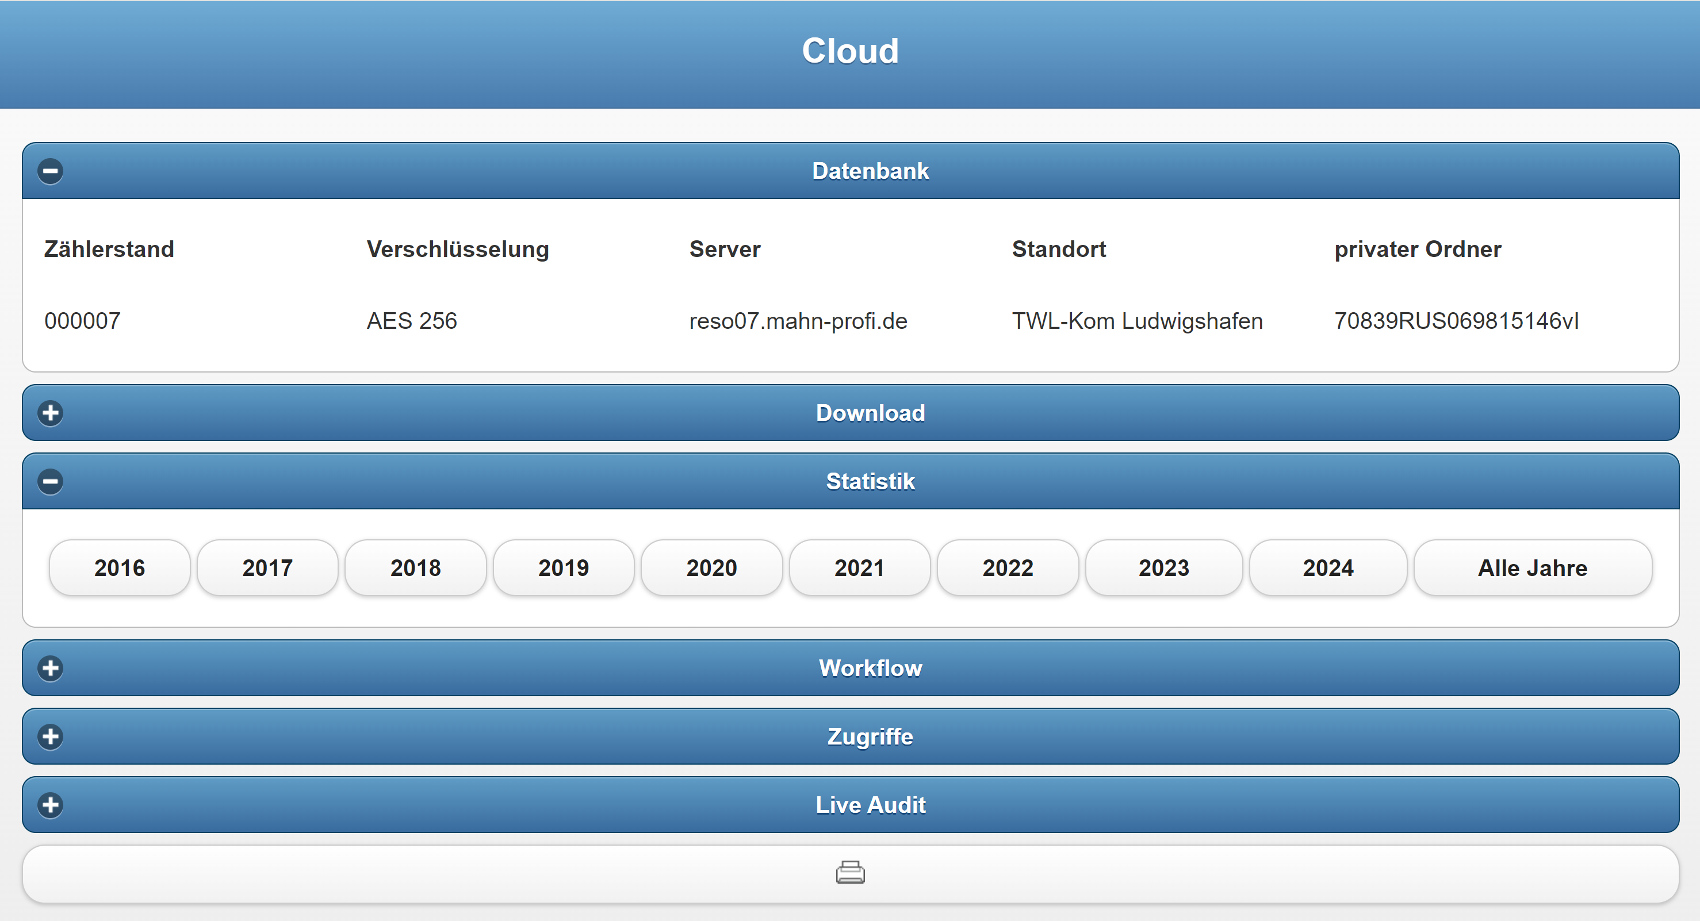Click the plus icon on Workflow
Screen dimensions: 1700x921
50,667
